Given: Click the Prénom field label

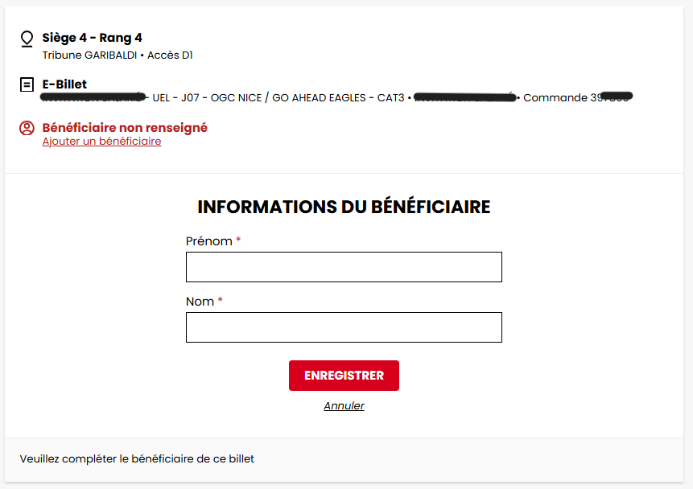Looking at the screenshot, I should tap(208, 241).
